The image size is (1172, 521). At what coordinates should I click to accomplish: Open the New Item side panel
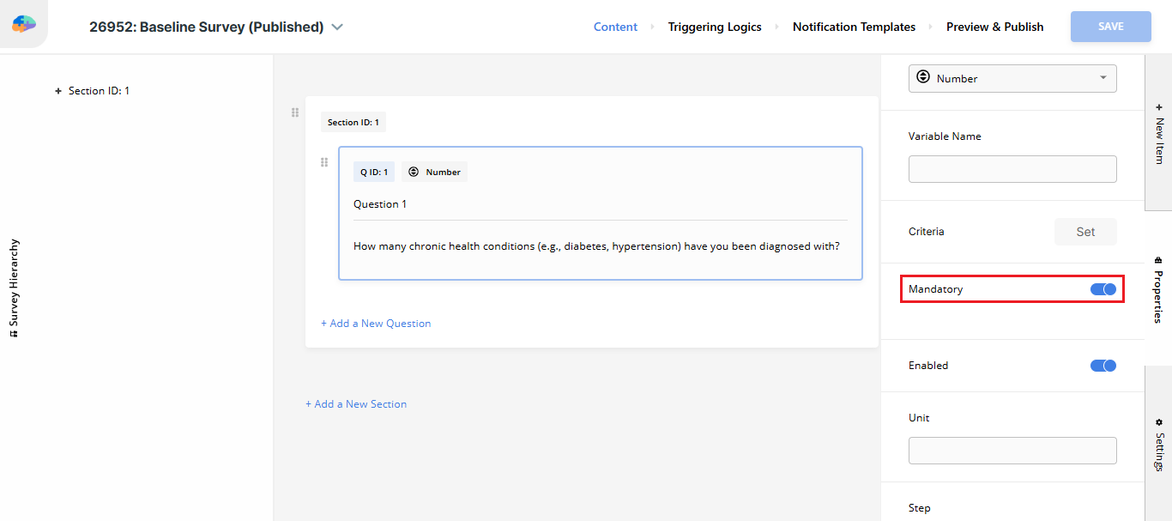tap(1158, 134)
